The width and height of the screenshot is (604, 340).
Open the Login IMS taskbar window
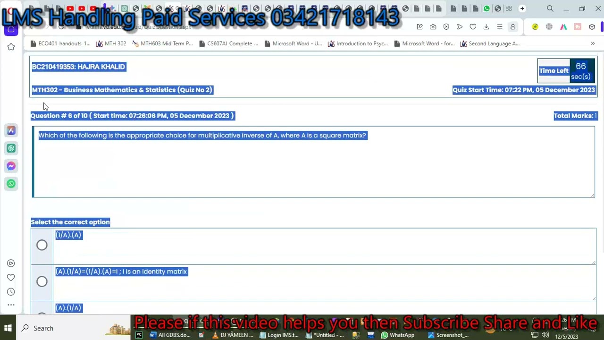pos(278,335)
